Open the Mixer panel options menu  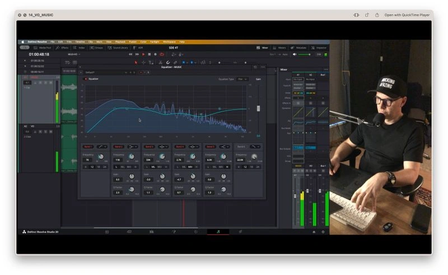coord(326,69)
